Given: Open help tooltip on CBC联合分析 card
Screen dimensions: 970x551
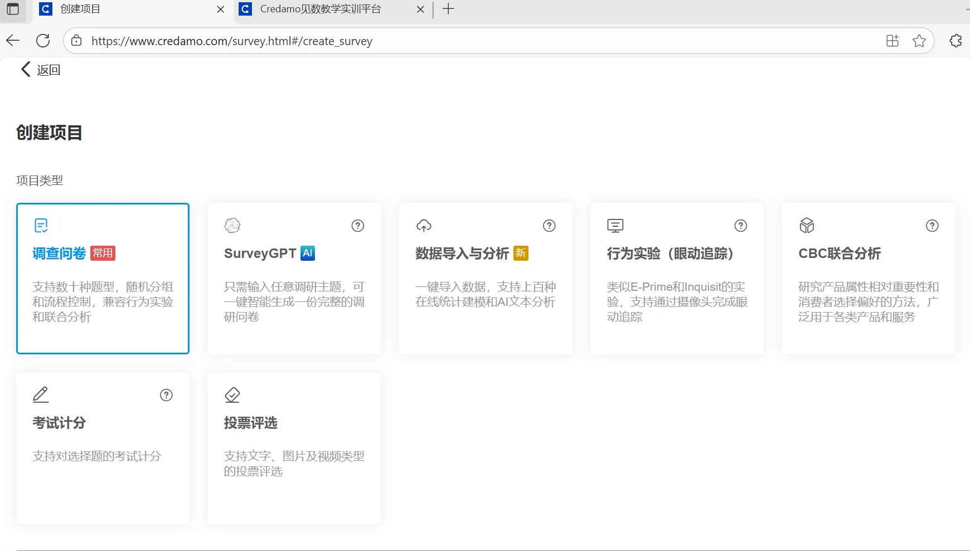Looking at the screenshot, I should point(932,226).
